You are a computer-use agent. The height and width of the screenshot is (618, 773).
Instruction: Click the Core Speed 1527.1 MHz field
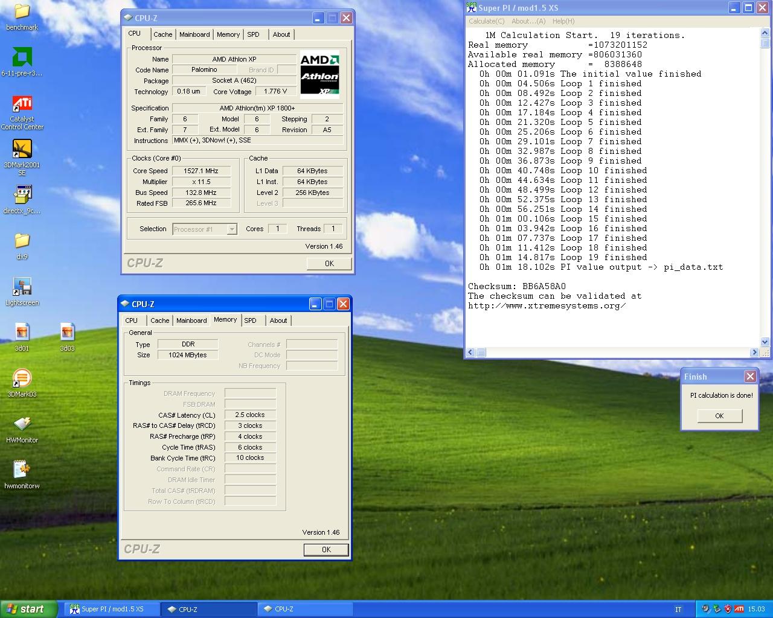coord(201,171)
